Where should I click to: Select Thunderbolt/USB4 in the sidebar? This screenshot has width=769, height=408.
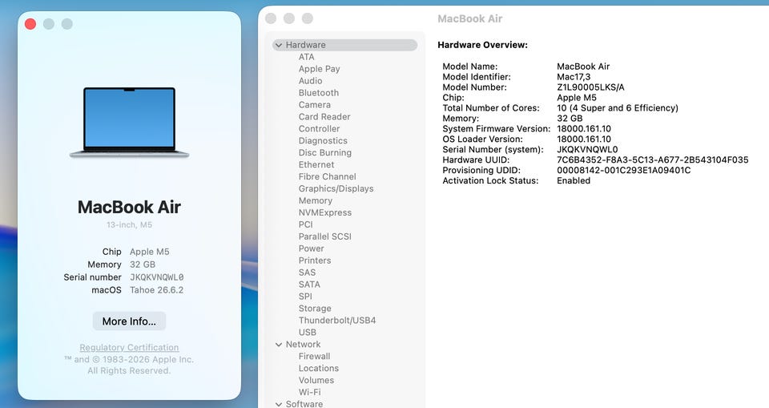pyautogui.click(x=337, y=320)
